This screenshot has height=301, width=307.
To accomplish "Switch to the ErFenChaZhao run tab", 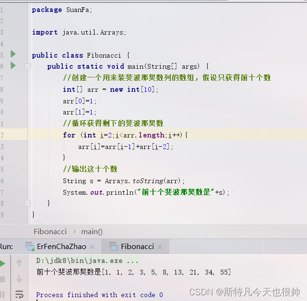I will (x=61, y=247).
